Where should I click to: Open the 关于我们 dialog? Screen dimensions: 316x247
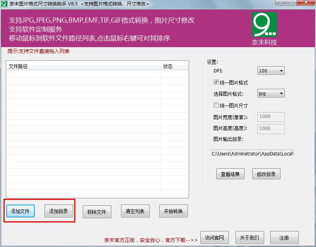click(x=250, y=238)
